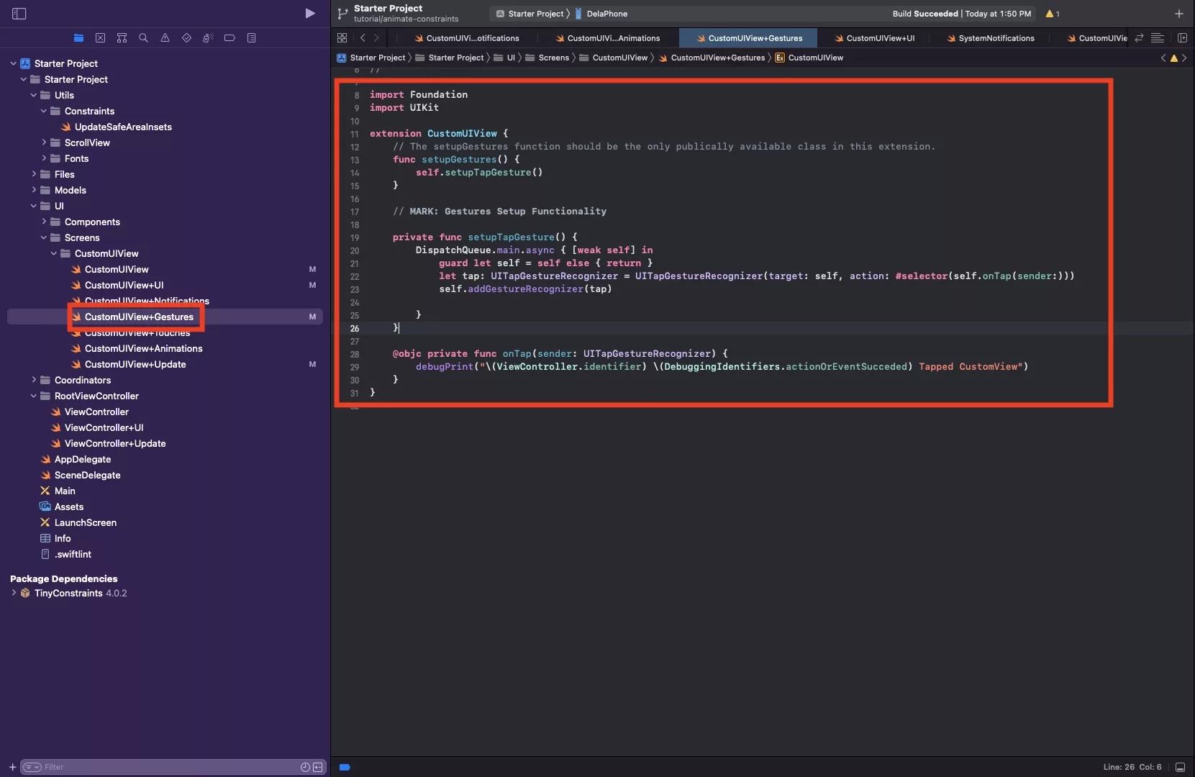Screen dimensions: 1195x777
Task: Open the editor options lines menu
Action: click(1158, 38)
